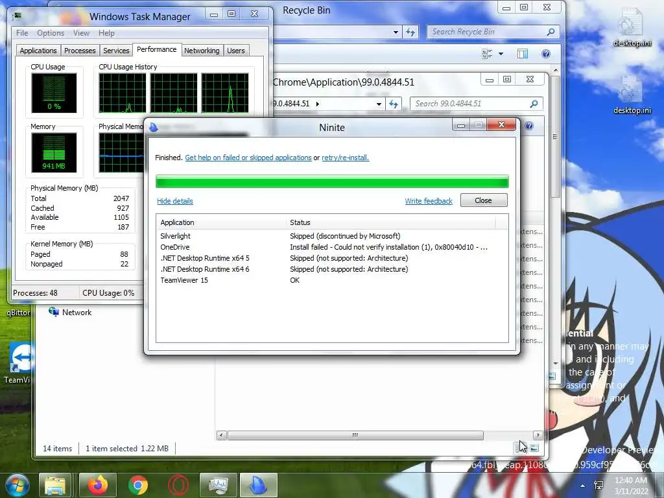Screen dimensions: 664x498
Task: Switch to the Networking tab
Action: coord(202,51)
